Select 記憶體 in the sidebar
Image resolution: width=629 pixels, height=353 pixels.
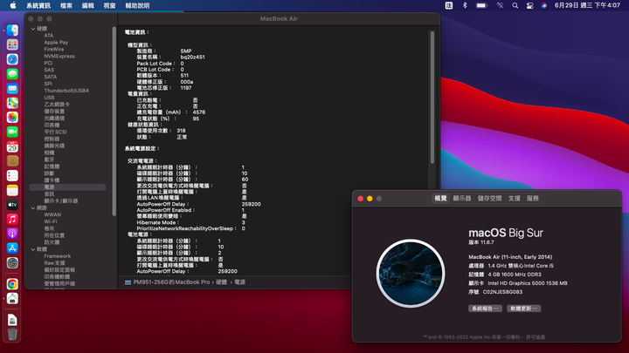(52, 166)
